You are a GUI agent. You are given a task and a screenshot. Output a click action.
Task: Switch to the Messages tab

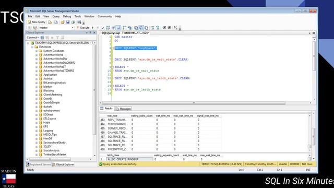tap(123, 109)
